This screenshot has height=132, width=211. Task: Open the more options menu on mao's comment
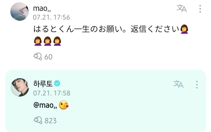pos(200,9)
